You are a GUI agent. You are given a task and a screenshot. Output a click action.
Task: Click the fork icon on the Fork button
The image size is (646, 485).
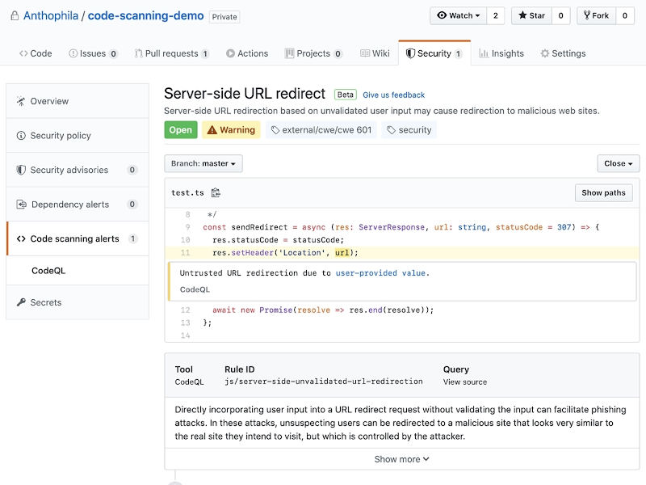coord(587,15)
